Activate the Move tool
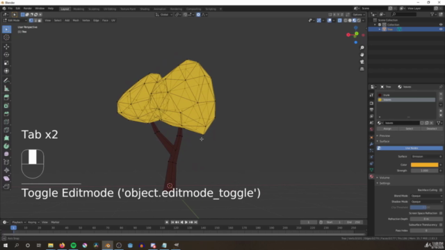The height and width of the screenshot is (250, 445). coord(6,47)
